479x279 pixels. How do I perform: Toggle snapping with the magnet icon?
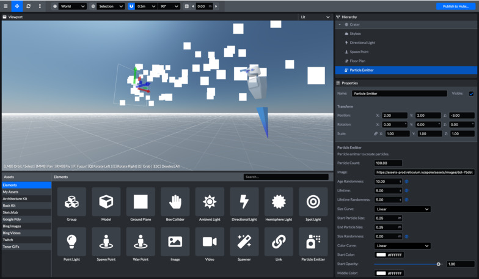[131, 6]
